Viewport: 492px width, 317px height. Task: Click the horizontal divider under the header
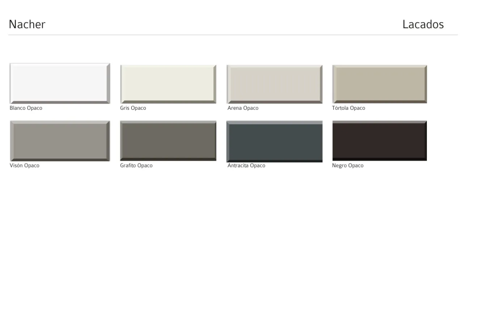click(x=233, y=35)
